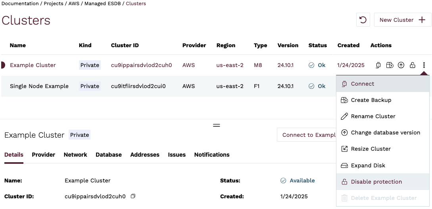Click the unlock protection icon in Example Cluster row
Image resolution: width=432 pixels, height=209 pixels.
point(413,65)
